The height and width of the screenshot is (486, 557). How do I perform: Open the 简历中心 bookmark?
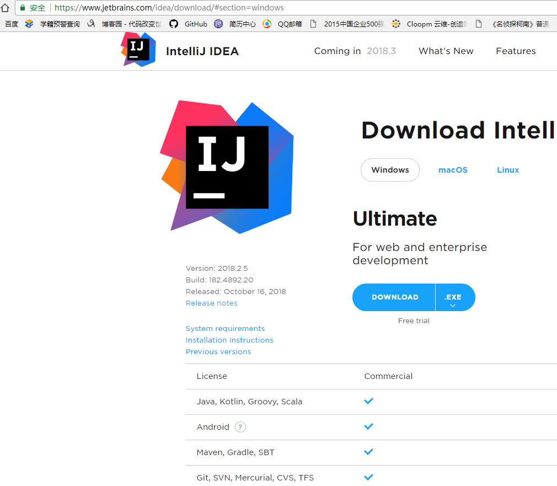point(235,24)
